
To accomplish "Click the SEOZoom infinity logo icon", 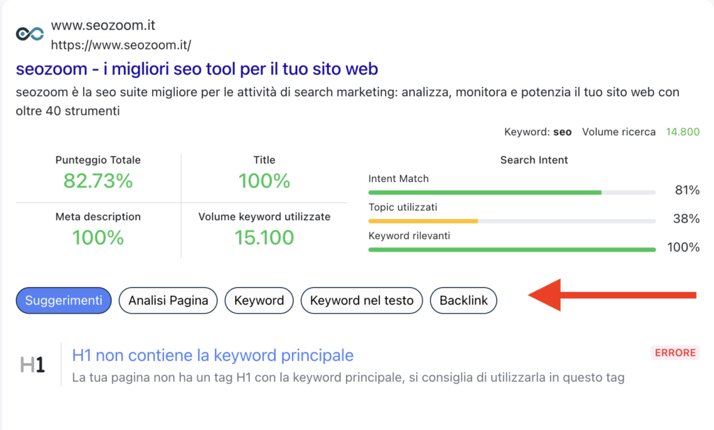I will point(30,34).
